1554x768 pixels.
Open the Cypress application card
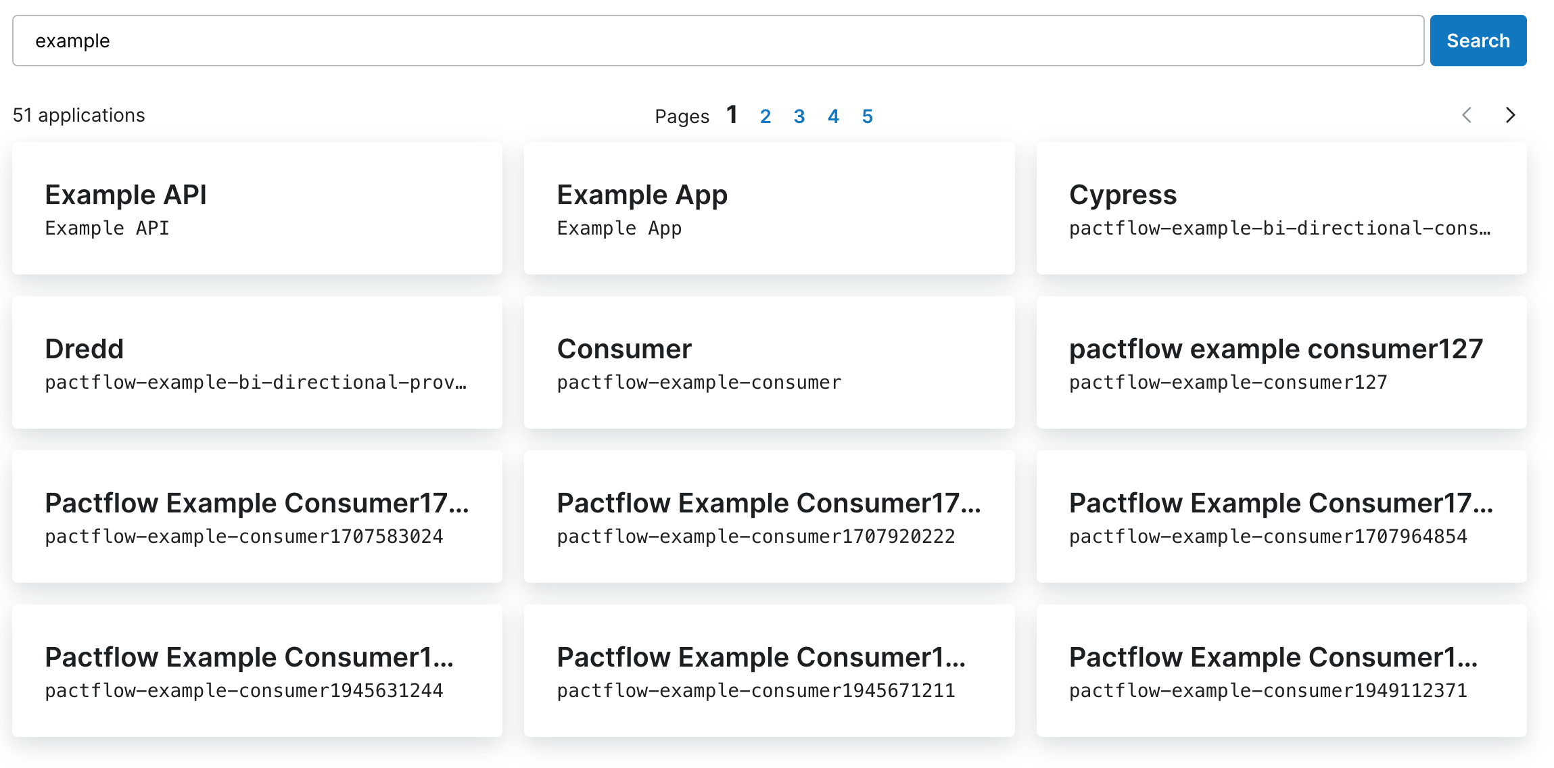pos(1281,208)
